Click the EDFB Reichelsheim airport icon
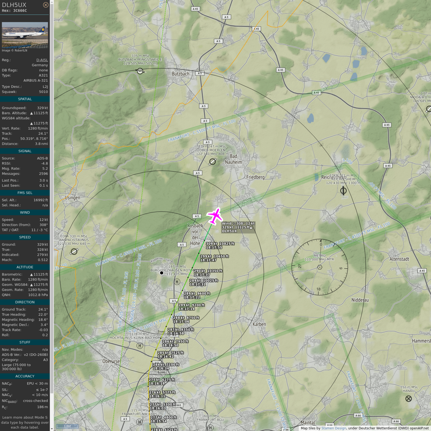431x431 pixels. point(343,191)
